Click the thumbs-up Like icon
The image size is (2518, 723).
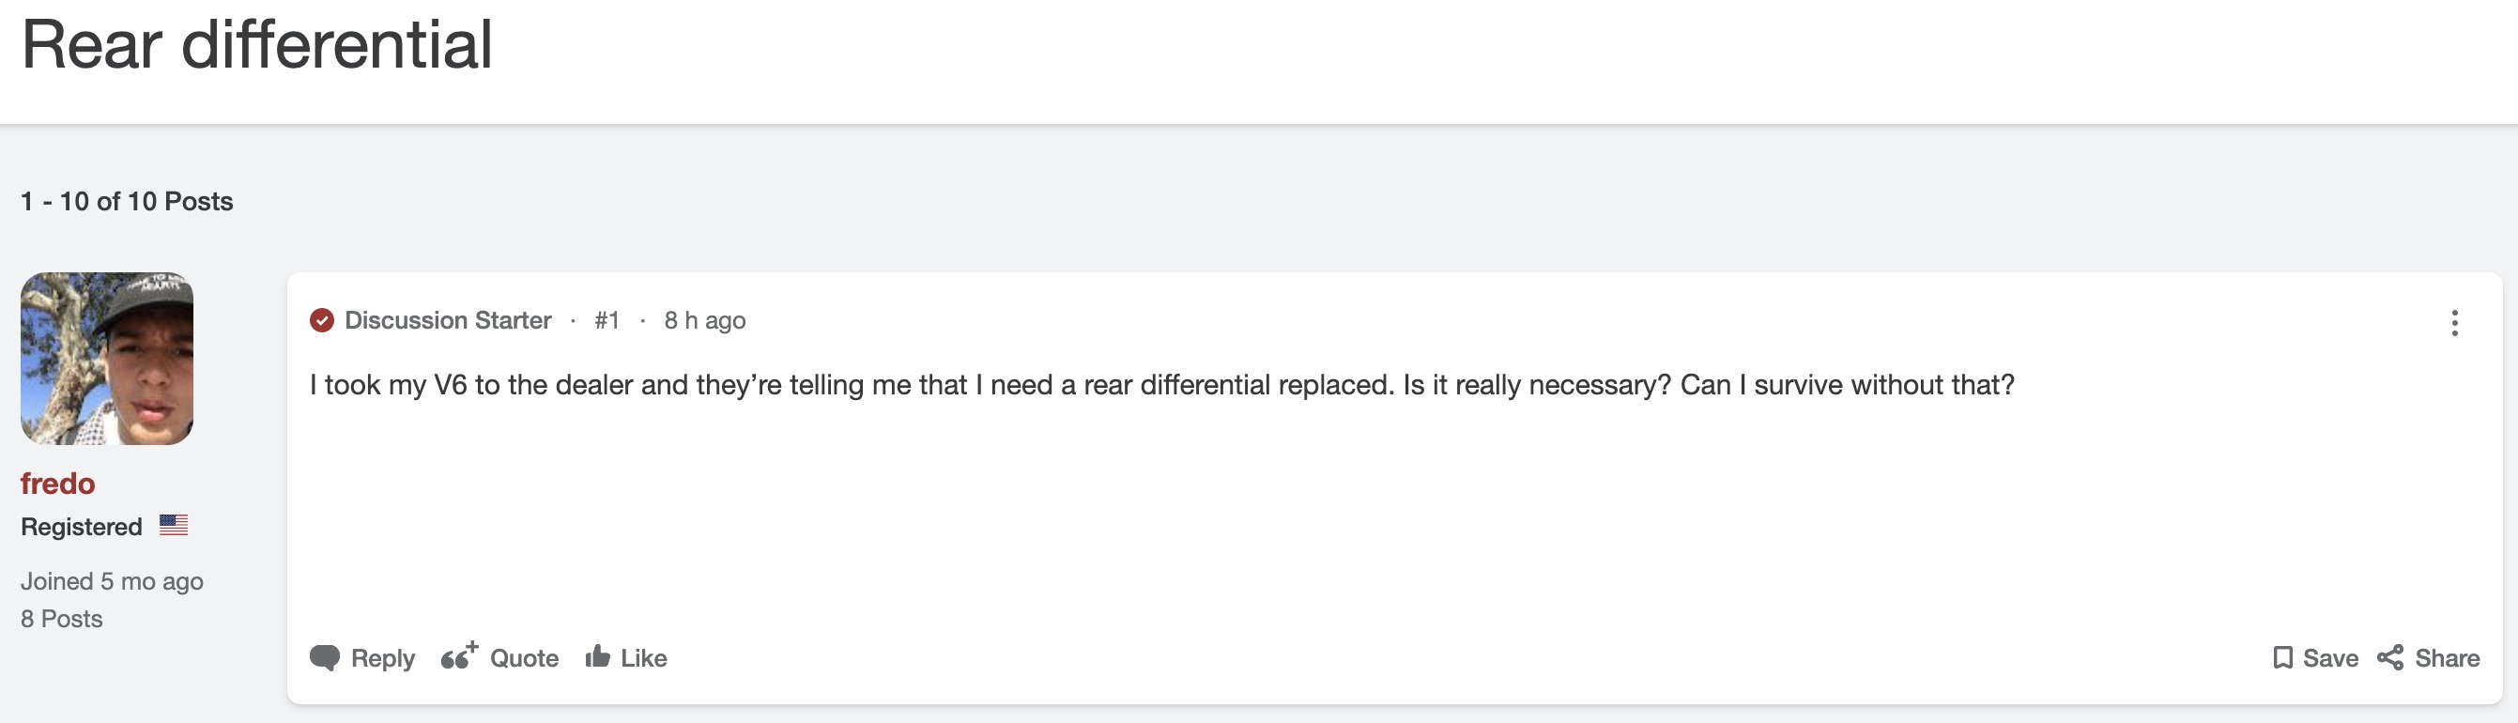pos(597,656)
